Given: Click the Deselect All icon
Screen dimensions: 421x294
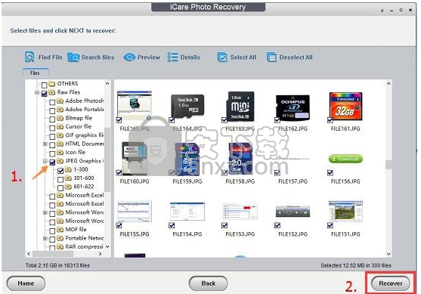Looking at the screenshot, I should tap(271, 57).
